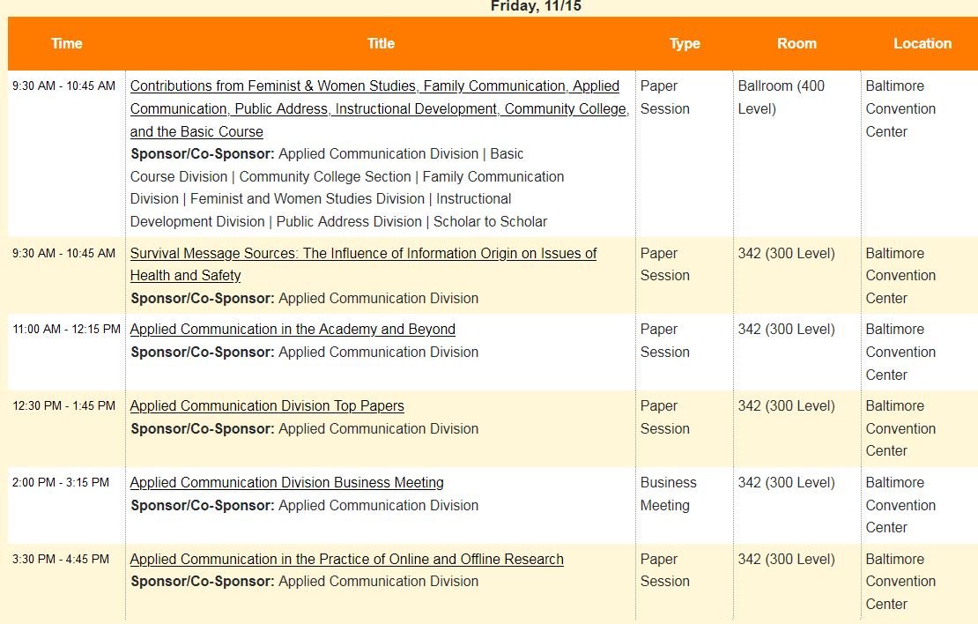Select Baltimore Convention Center for Top Papers row

900,428
